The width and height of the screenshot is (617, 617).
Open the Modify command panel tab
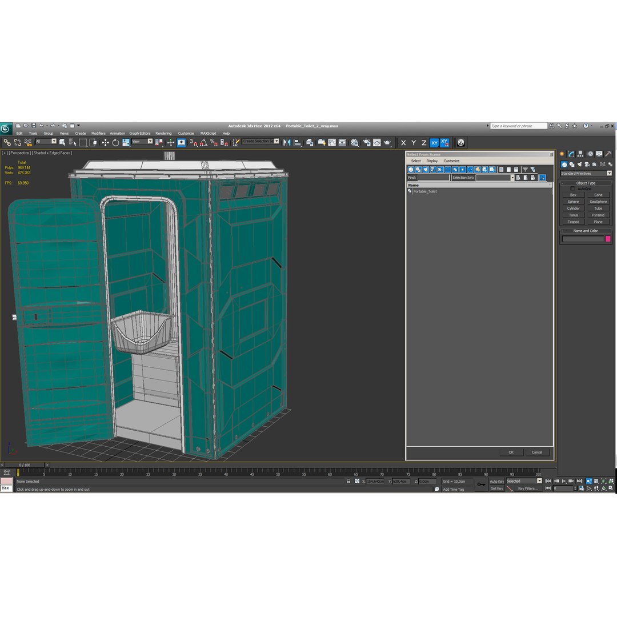click(x=571, y=154)
